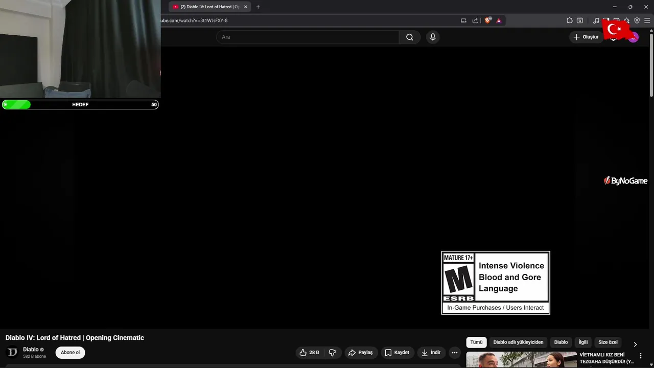
Task: Open the media control music note icon
Action: click(x=596, y=20)
